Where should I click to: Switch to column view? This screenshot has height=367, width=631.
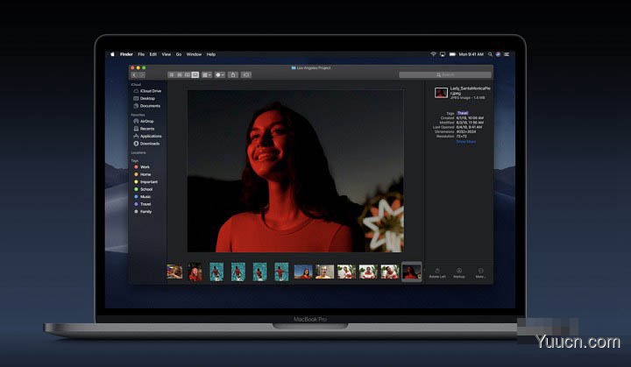(188, 74)
